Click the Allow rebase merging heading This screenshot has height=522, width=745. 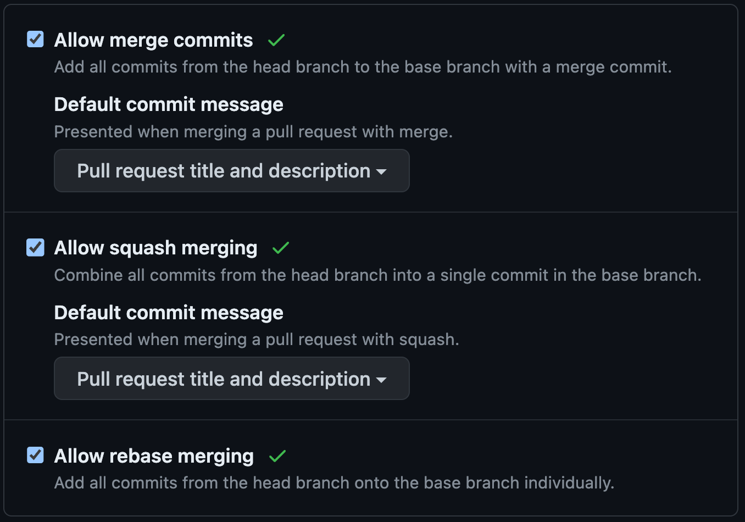pyautogui.click(x=154, y=456)
